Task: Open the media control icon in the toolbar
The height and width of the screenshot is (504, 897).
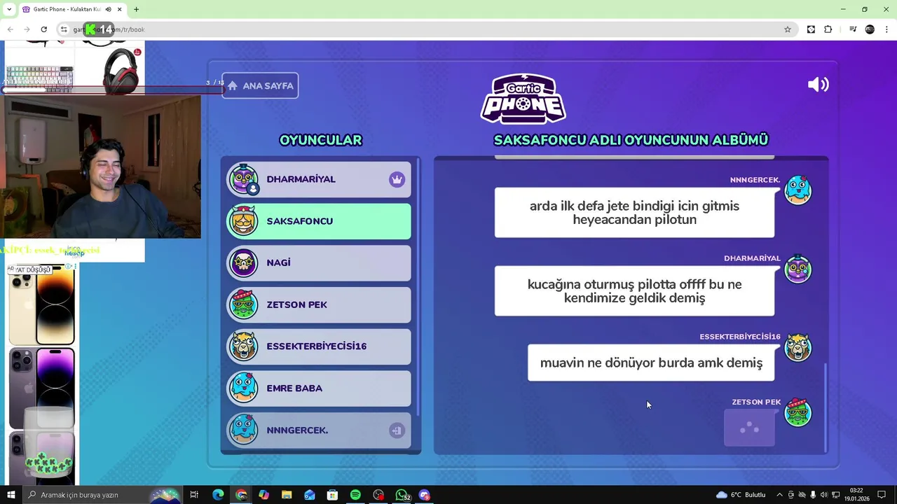Action: coord(853,29)
